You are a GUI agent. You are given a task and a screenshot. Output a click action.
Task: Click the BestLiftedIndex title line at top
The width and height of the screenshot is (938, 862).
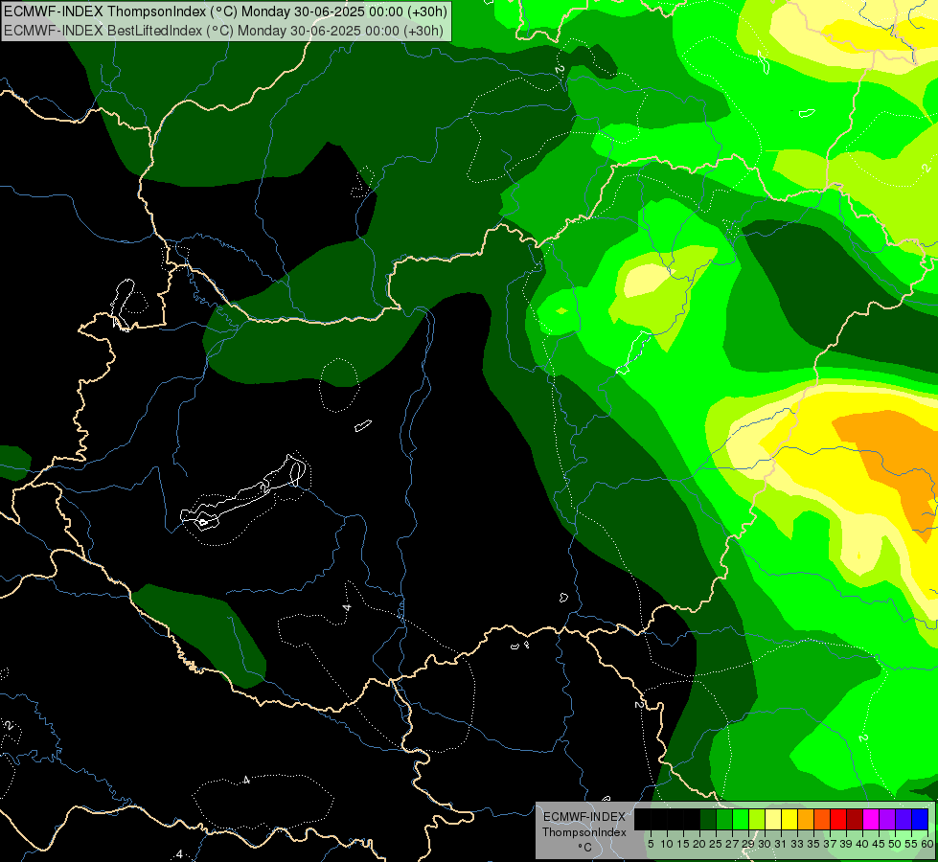click(224, 31)
